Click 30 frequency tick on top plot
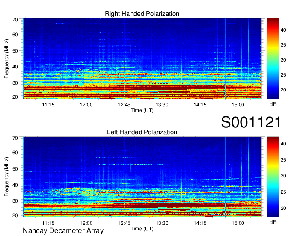 coord(15,83)
